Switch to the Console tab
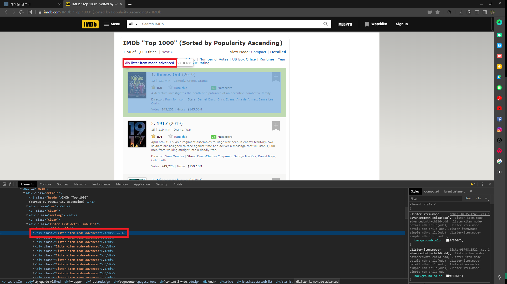507x284 pixels. pyautogui.click(x=45, y=184)
